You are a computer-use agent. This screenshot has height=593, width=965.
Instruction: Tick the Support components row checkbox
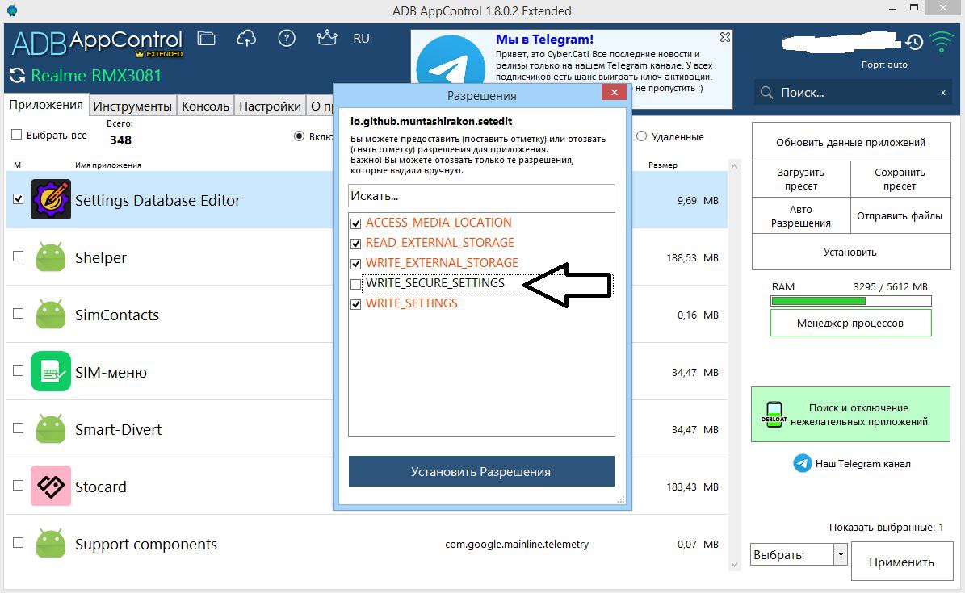pyautogui.click(x=18, y=542)
